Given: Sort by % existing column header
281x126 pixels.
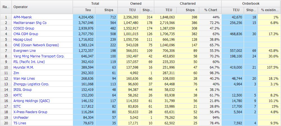Looking at the screenshot, I should click(269, 10).
